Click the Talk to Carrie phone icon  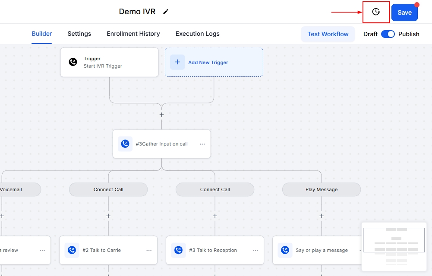[72, 250]
